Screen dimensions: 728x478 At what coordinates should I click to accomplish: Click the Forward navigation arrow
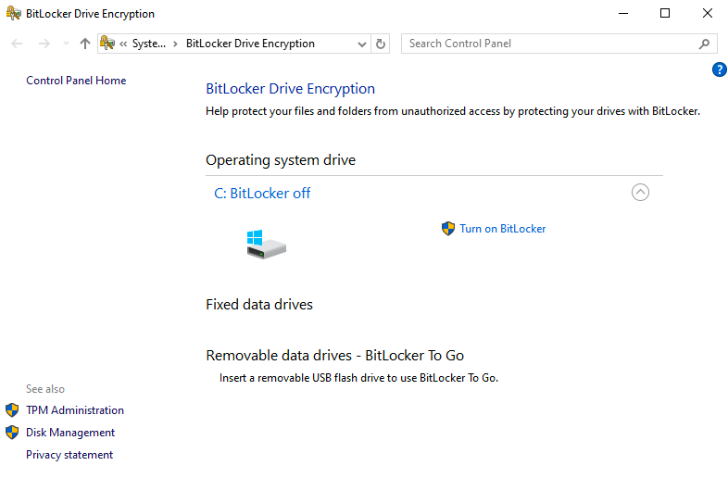pos(43,44)
